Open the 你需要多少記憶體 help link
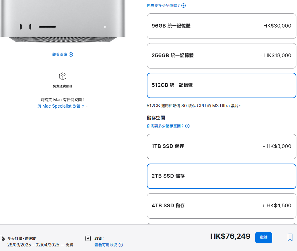The width and height of the screenshot is (297, 251). [166, 6]
